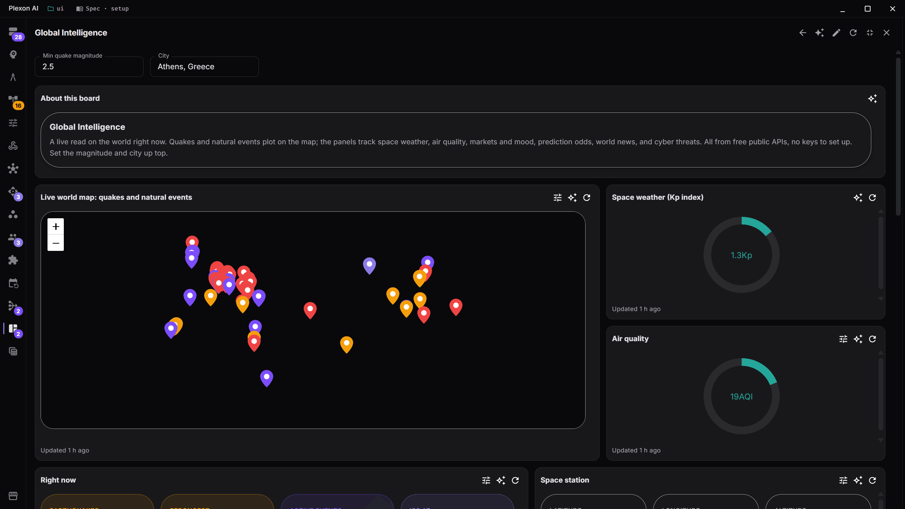Go back using the header arrow

coord(803,33)
